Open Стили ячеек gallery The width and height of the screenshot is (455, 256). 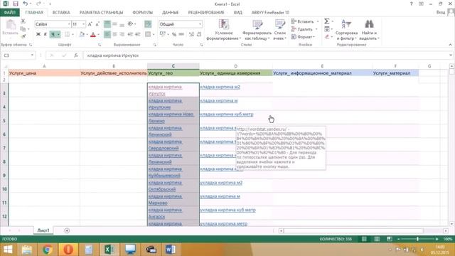pos(279,29)
